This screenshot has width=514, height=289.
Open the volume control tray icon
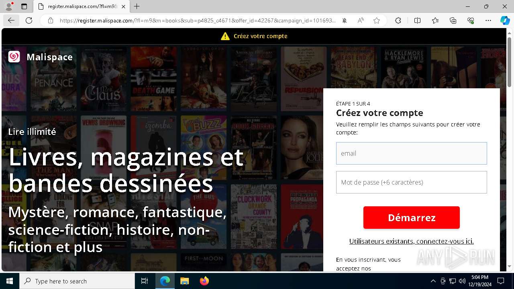tap(462, 281)
